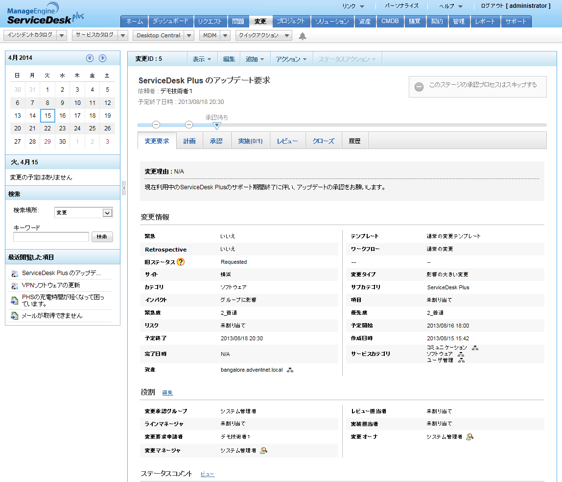Screen dimensions: 562x482
Task: Click the user icon beside 変更オーナ
Action: (469, 436)
